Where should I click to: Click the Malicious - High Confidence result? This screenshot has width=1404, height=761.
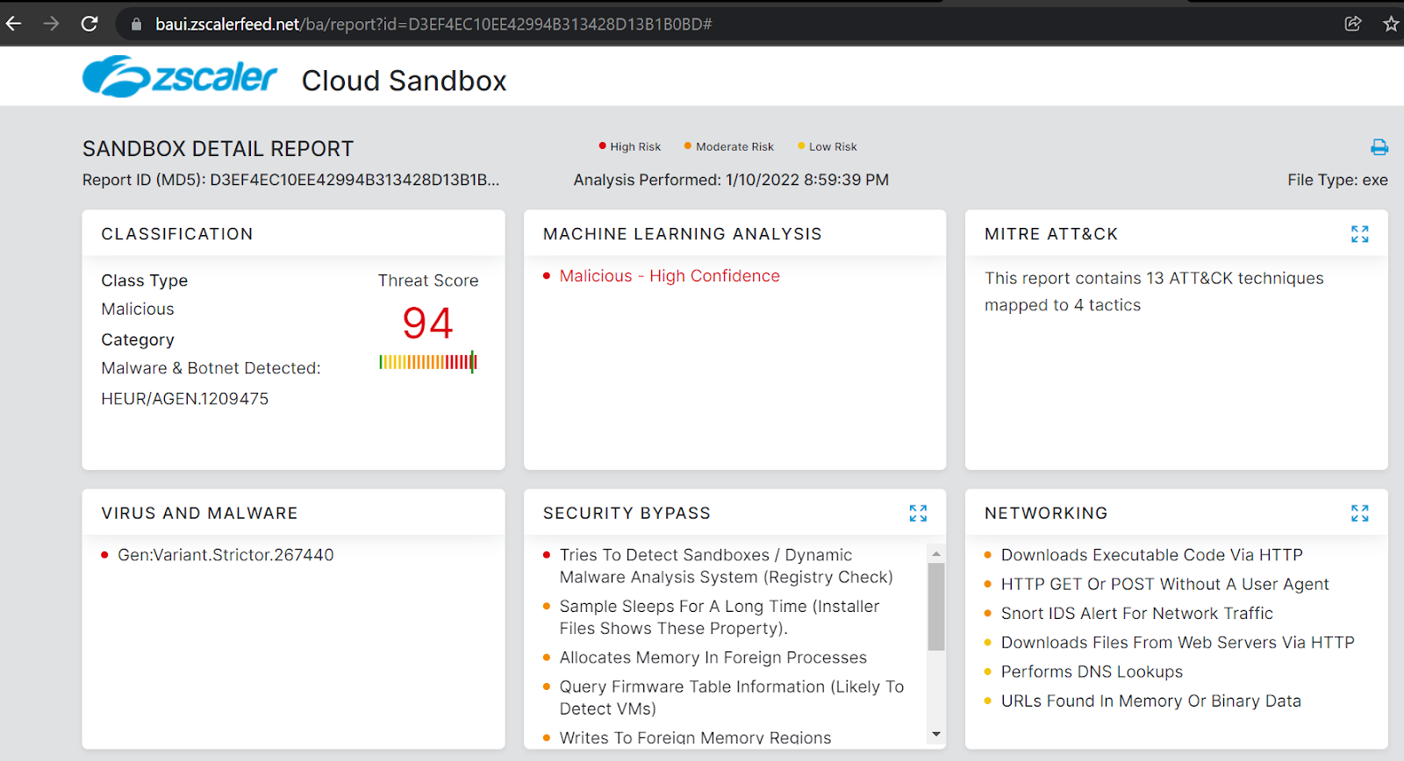coord(670,276)
